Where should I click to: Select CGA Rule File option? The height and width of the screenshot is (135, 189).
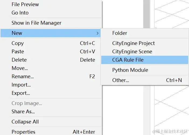tap(128, 60)
